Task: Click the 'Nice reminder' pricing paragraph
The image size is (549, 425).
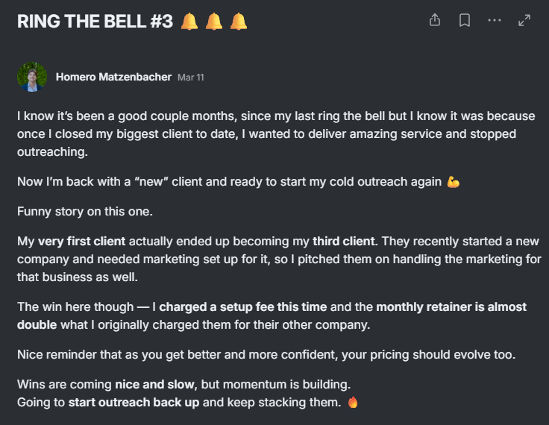Action: point(266,355)
